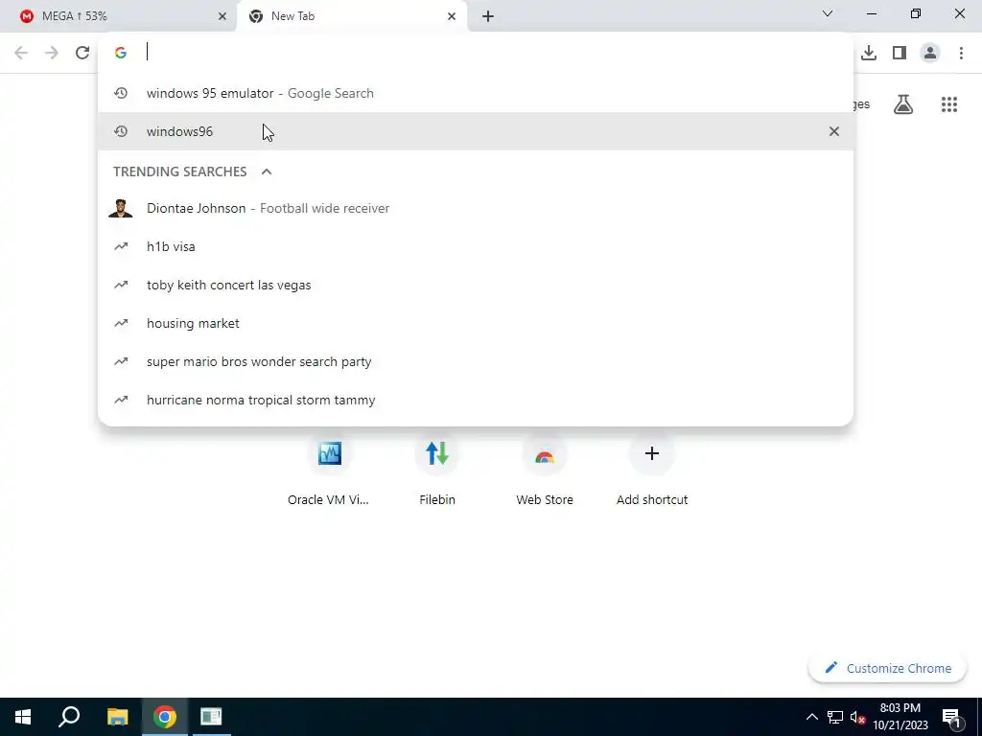Screen dimensions: 982x736
Task: Open network status tray icon
Action: pos(835,717)
